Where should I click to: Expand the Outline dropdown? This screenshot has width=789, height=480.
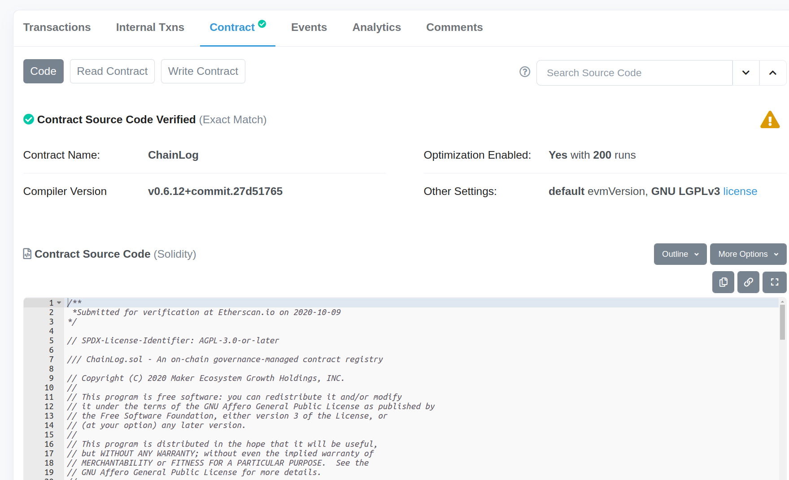[680, 254]
